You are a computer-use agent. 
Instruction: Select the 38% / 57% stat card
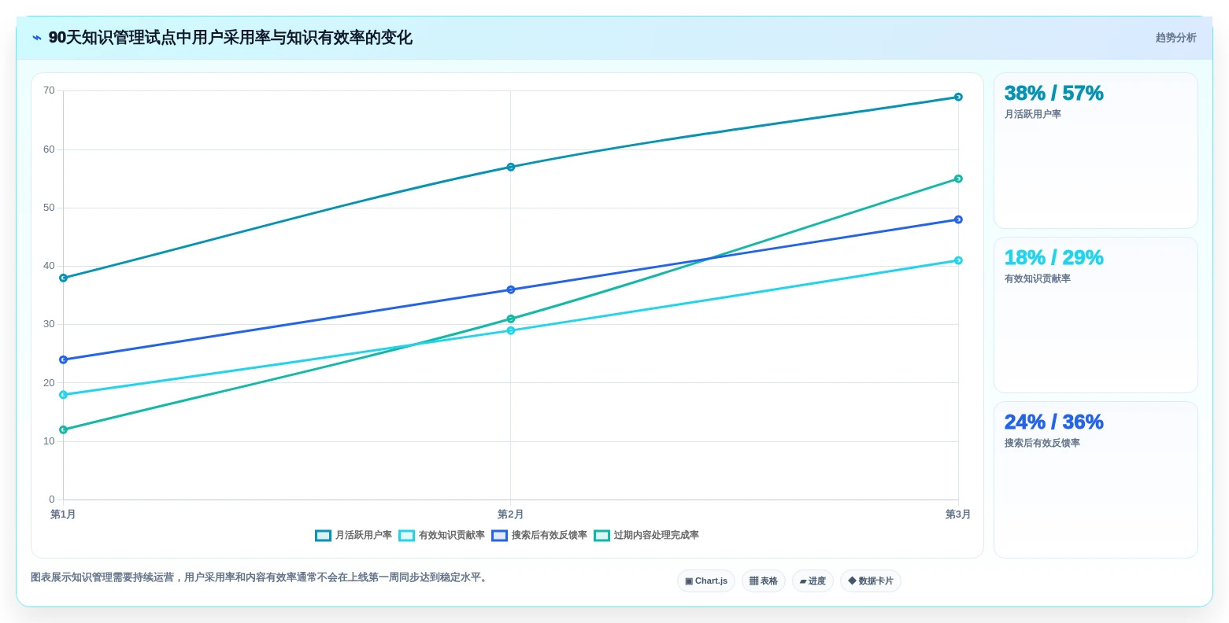(x=1096, y=151)
